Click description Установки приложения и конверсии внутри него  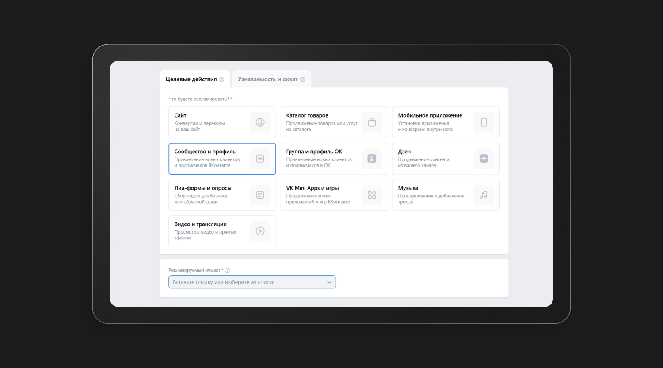pos(425,126)
